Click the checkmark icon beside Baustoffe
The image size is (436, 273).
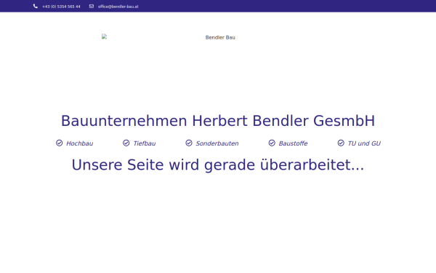click(272, 143)
